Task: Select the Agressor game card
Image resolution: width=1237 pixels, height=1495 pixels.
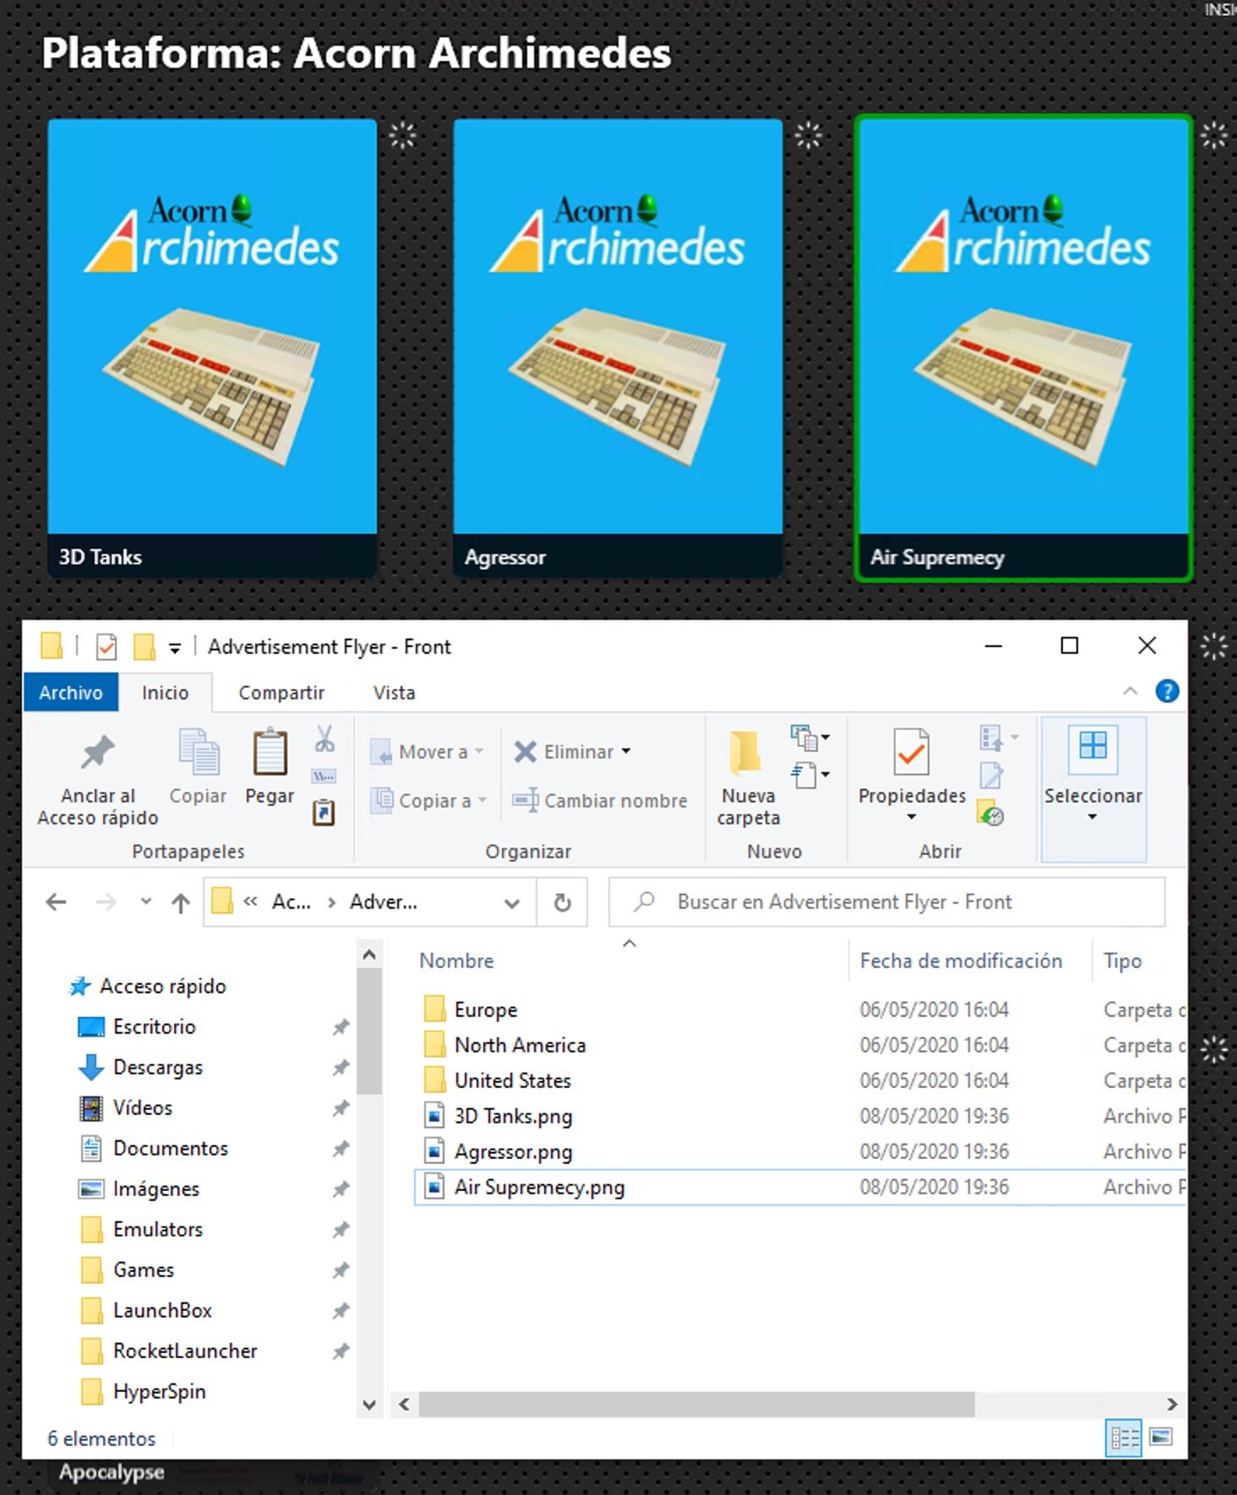Action: (x=618, y=348)
